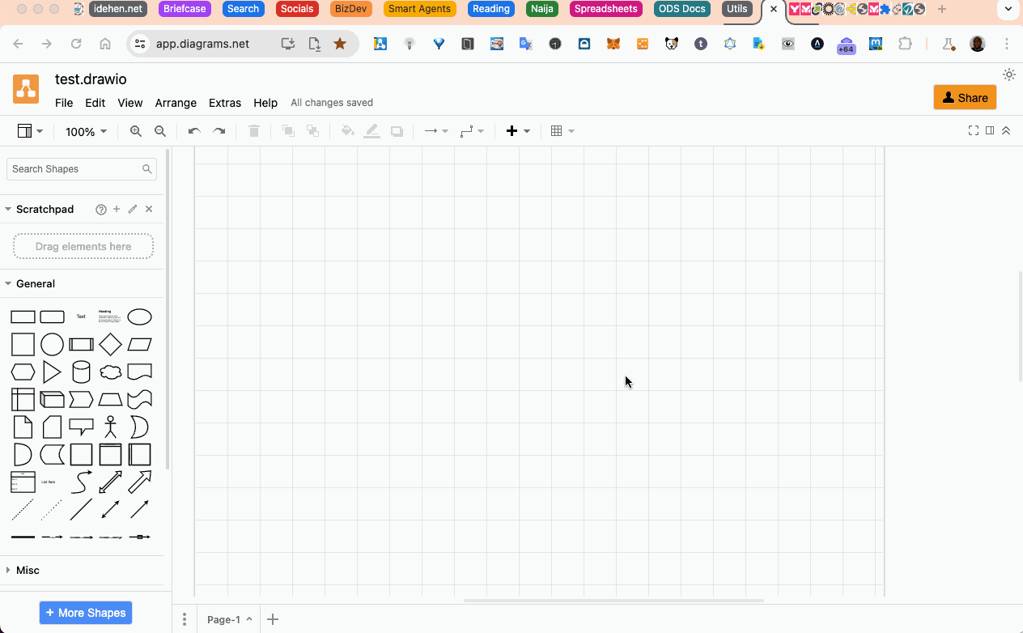Open the Extras menu
1023x633 pixels.
click(x=224, y=103)
